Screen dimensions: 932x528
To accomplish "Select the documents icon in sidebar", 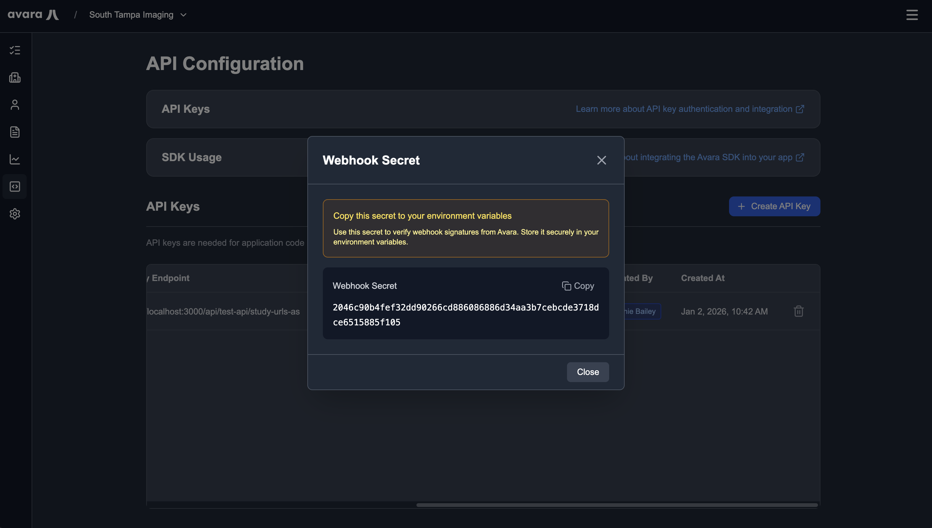I will 15,132.
